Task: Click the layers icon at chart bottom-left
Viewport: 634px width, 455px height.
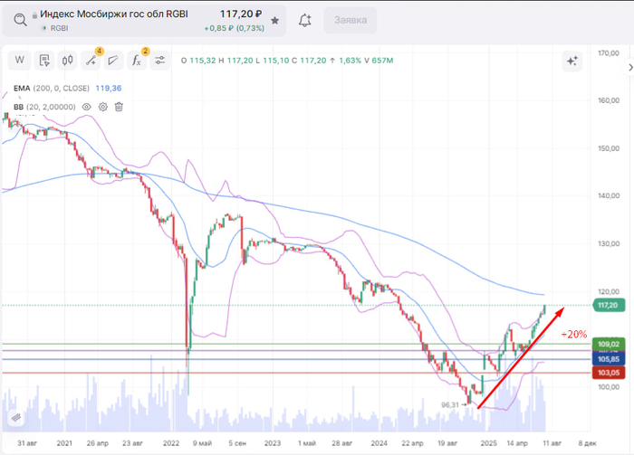Action: 16,418
